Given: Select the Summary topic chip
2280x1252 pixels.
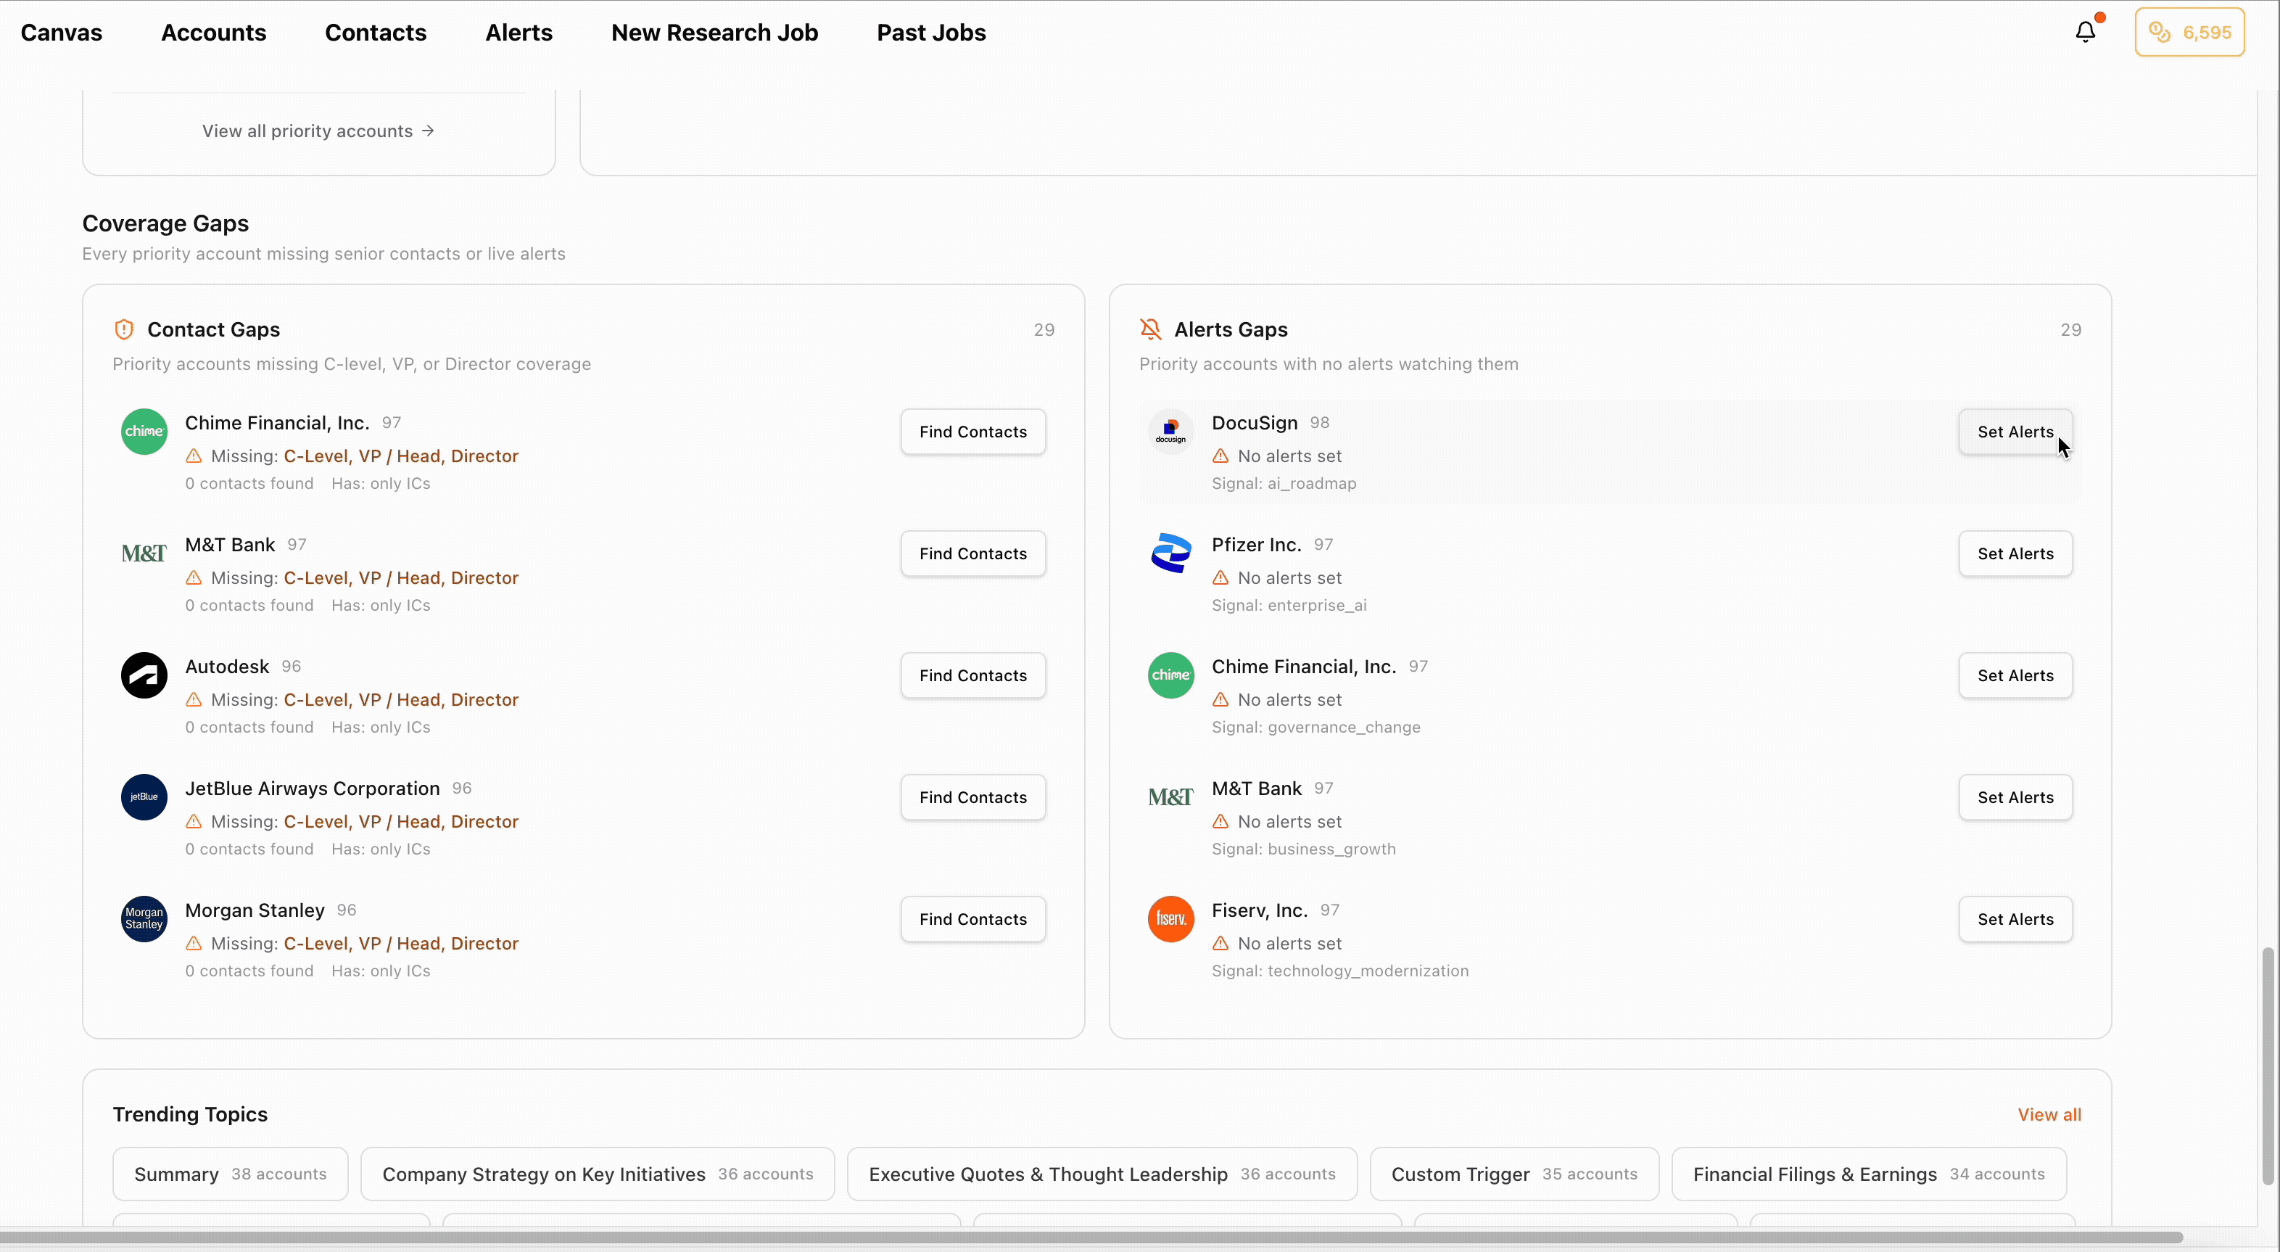Looking at the screenshot, I should pos(230,1174).
